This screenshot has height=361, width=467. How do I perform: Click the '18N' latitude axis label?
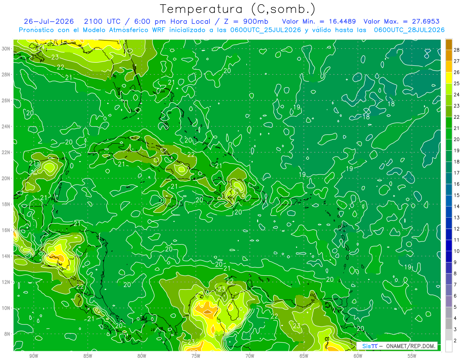coord(6,204)
